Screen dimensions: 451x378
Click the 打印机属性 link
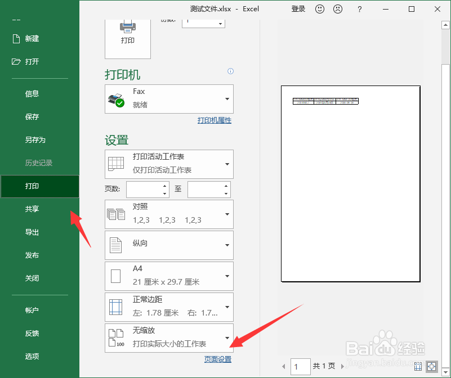click(x=214, y=120)
